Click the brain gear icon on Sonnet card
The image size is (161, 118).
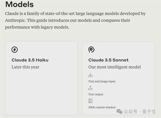(x=92, y=50)
